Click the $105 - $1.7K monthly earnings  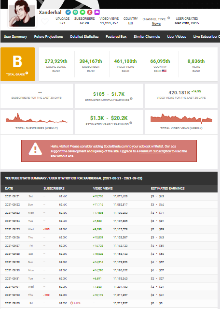tap(109, 94)
